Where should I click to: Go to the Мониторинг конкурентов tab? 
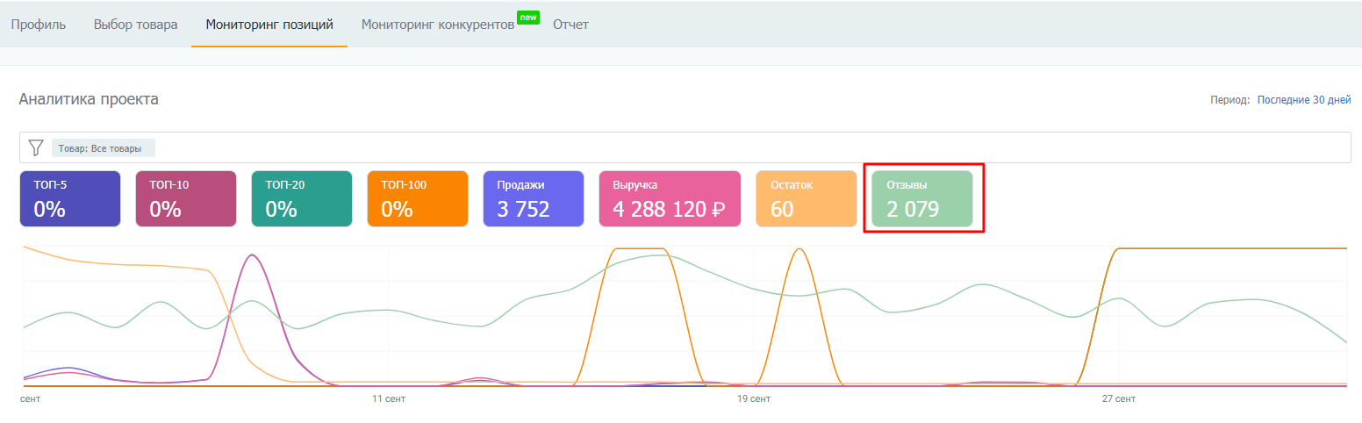437,25
